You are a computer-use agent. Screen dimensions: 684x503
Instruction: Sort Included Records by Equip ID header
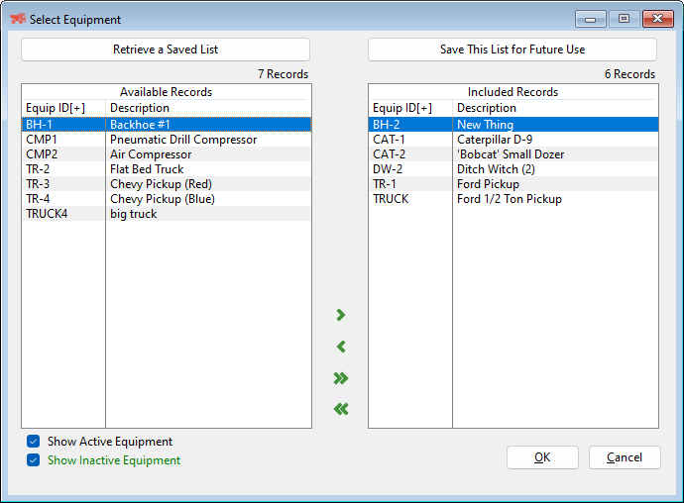tap(402, 108)
